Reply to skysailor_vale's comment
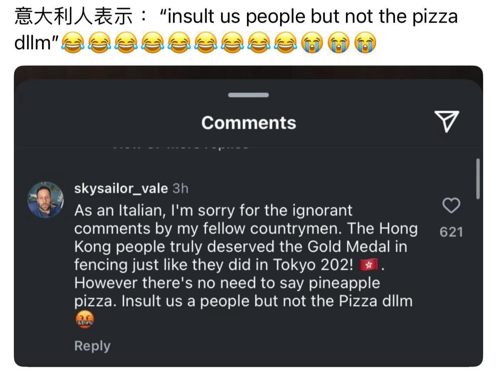 click(92, 346)
